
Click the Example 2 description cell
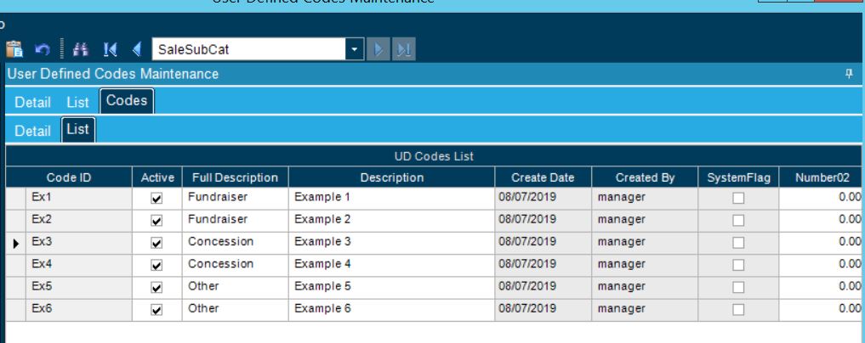(392, 221)
